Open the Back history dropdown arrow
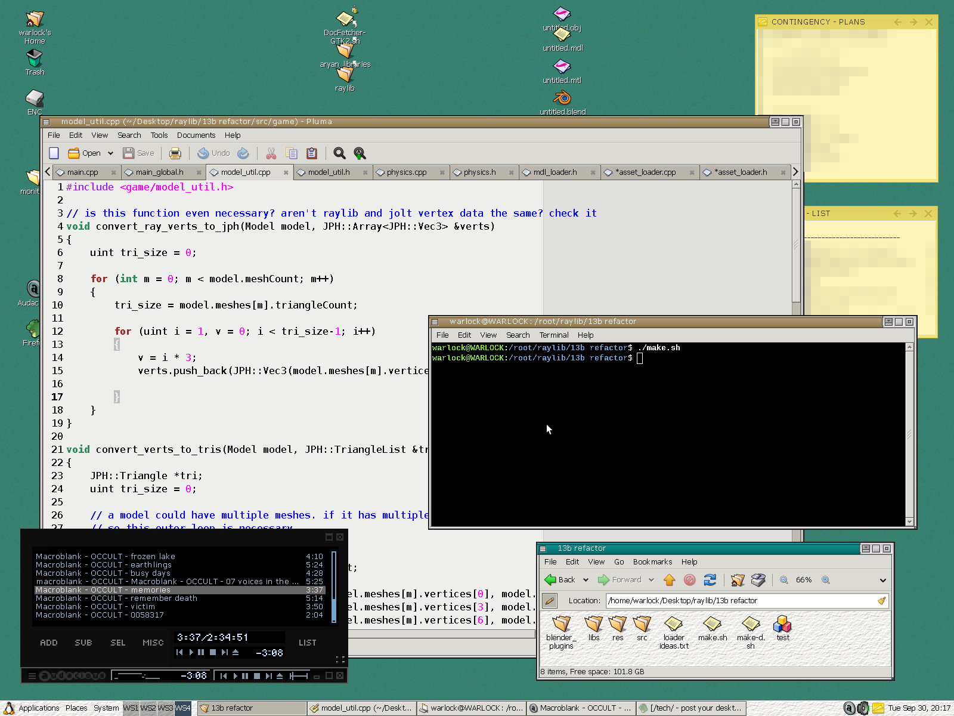This screenshot has height=716, width=954. tap(586, 580)
